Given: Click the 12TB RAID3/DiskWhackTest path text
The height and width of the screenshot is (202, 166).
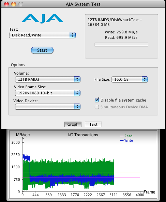Looking at the screenshot, I should (x=115, y=22).
